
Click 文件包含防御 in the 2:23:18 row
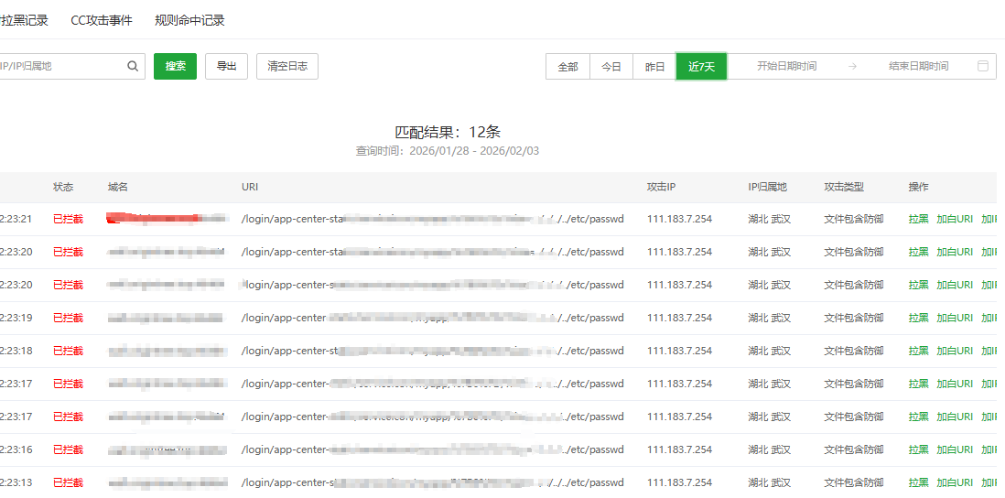[854, 352]
